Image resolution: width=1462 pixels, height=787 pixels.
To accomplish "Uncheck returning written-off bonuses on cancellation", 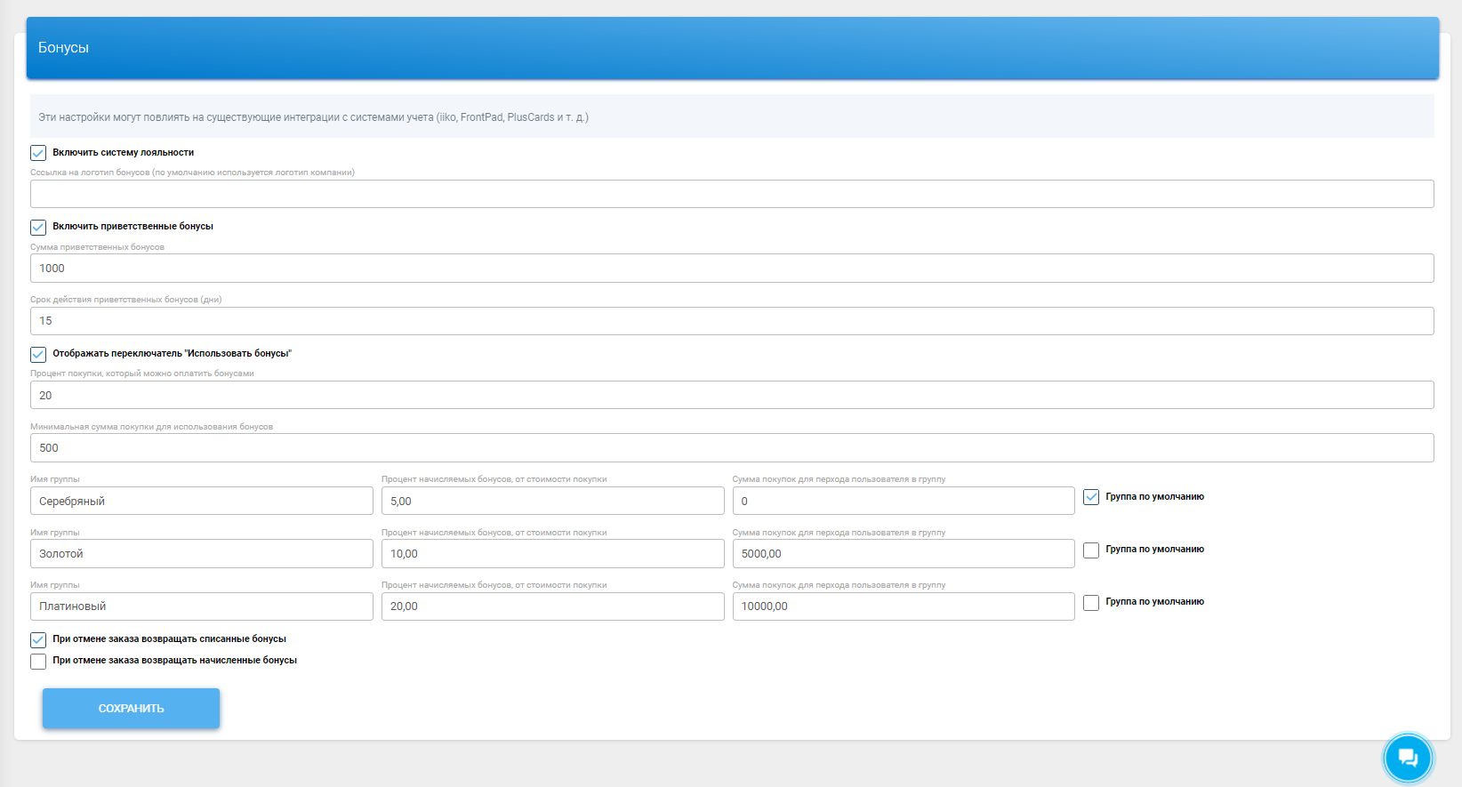I will click(x=38, y=639).
